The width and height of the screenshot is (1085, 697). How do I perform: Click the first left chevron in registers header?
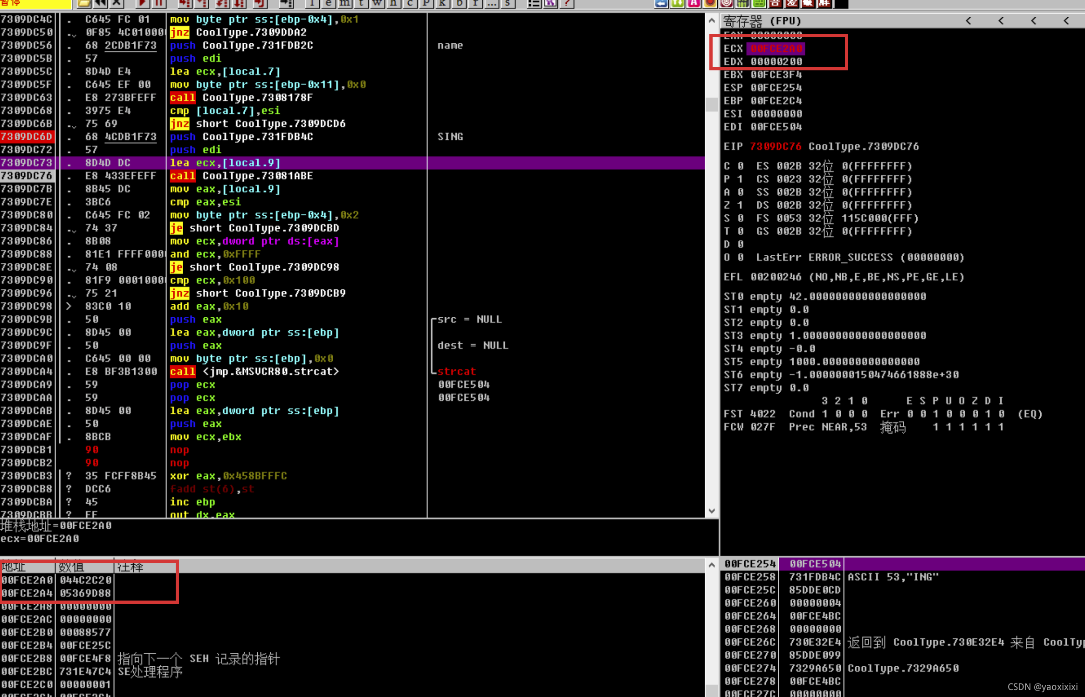point(968,20)
